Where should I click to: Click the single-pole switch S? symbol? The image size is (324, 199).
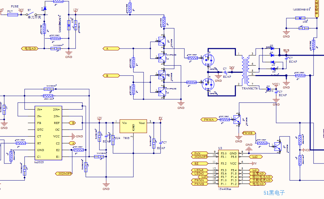pos(32,14)
